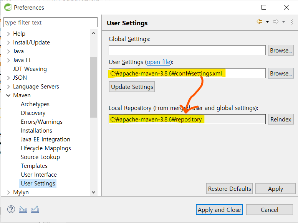Expand the Mylyn tree node
This screenshot has height=223, width=298.
[x=8, y=192]
